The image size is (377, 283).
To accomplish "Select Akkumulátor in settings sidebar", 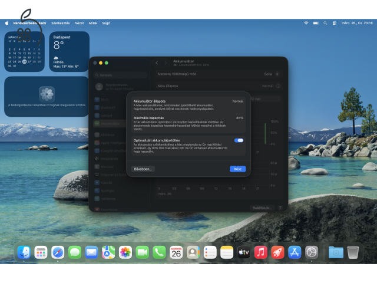I will pyautogui.click(x=110, y=123).
